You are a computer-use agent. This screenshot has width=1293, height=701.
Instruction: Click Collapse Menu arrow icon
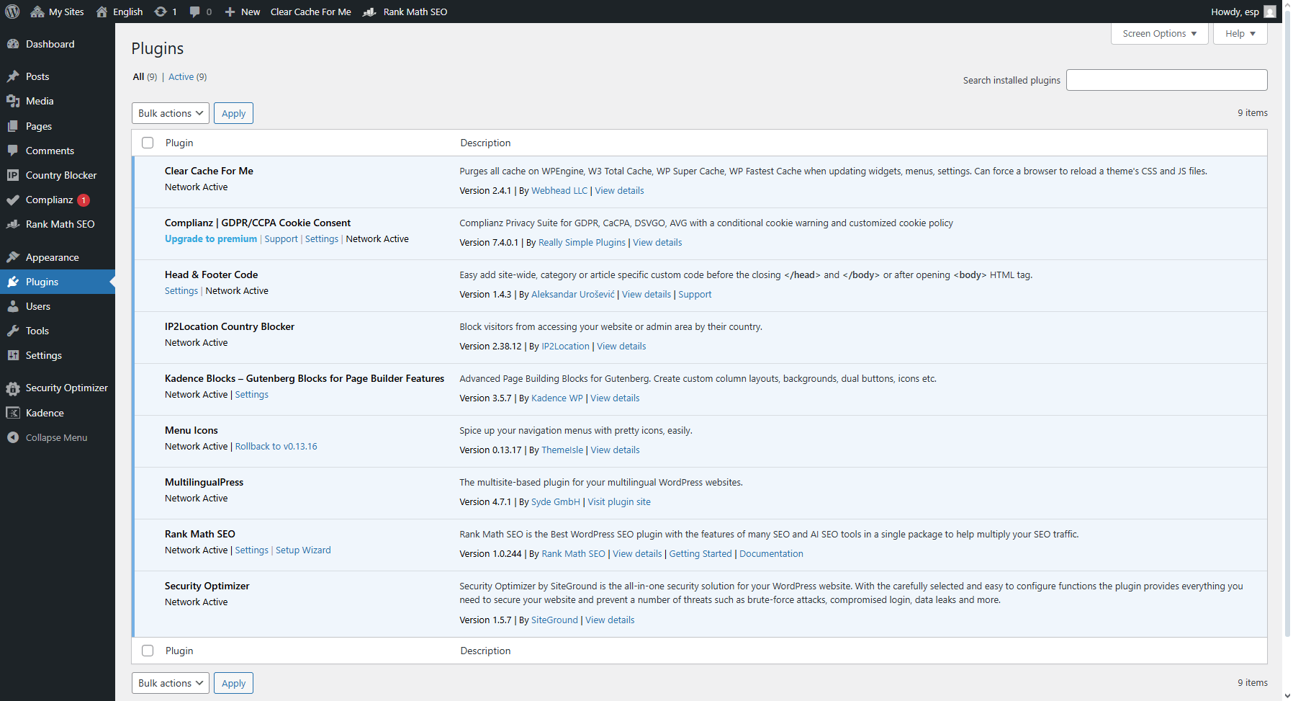pyautogui.click(x=13, y=437)
